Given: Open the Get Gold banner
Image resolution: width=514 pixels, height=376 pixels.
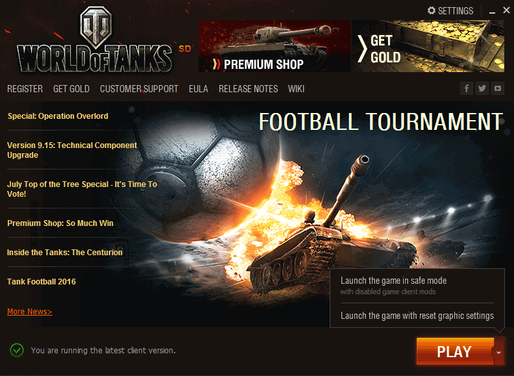Looking at the screenshot, I should coord(428,46).
